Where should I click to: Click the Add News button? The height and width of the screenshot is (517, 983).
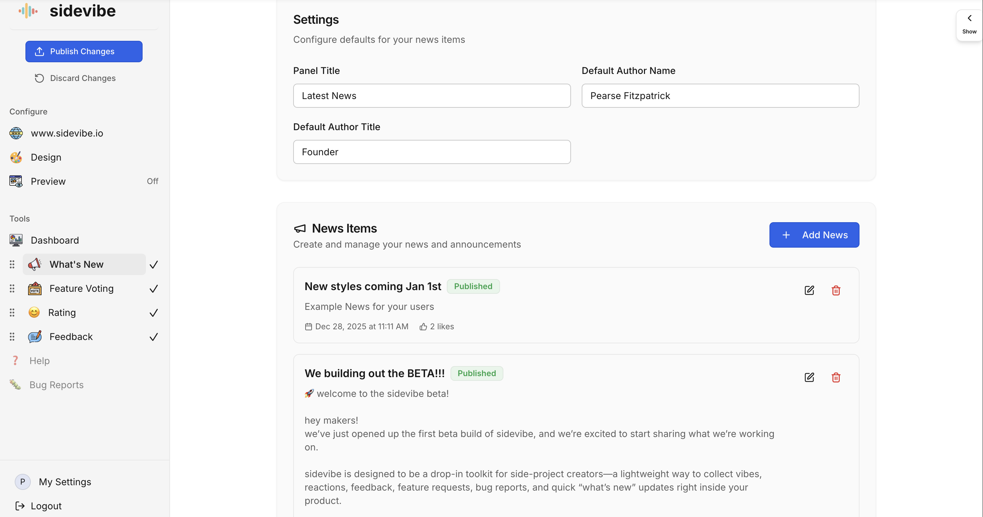click(814, 235)
